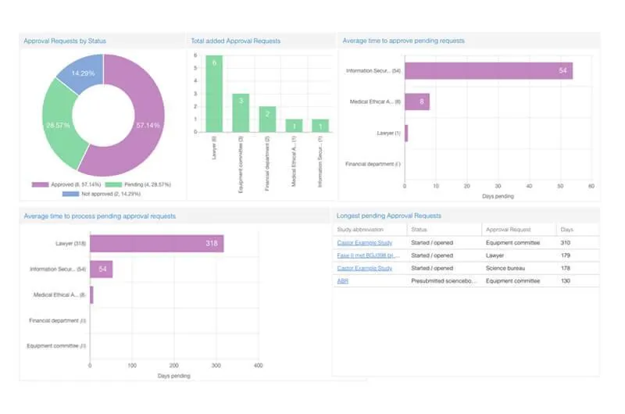Click the Medical Ethical 8 days bar
Viewport: 625px width, 414px height.
(x=417, y=102)
